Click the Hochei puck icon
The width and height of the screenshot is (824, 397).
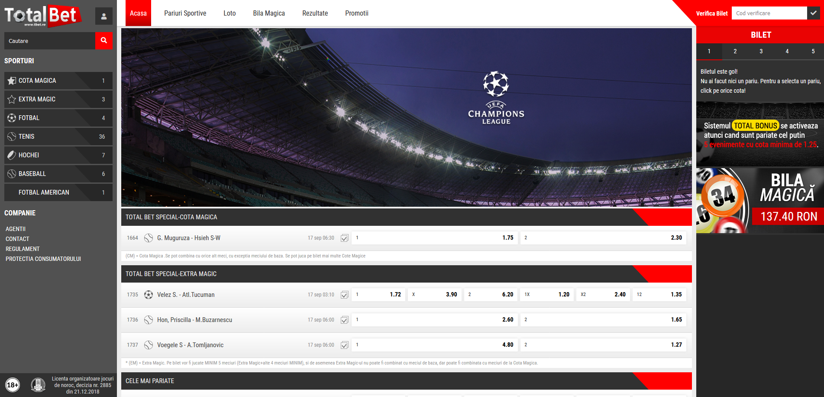click(x=12, y=155)
